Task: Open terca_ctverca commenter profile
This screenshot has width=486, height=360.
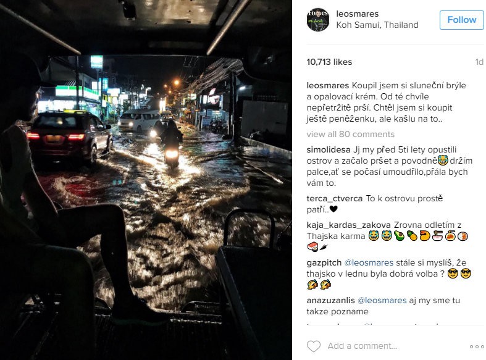Action: click(x=335, y=199)
